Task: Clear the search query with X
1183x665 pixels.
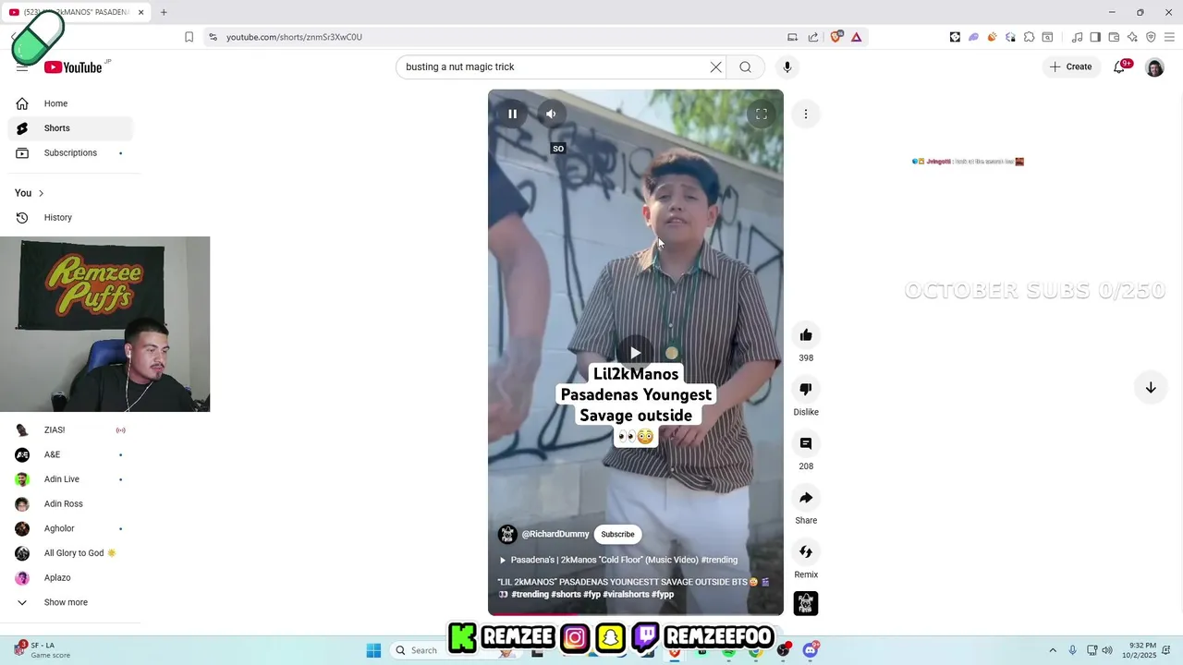Action: pos(715,66)
